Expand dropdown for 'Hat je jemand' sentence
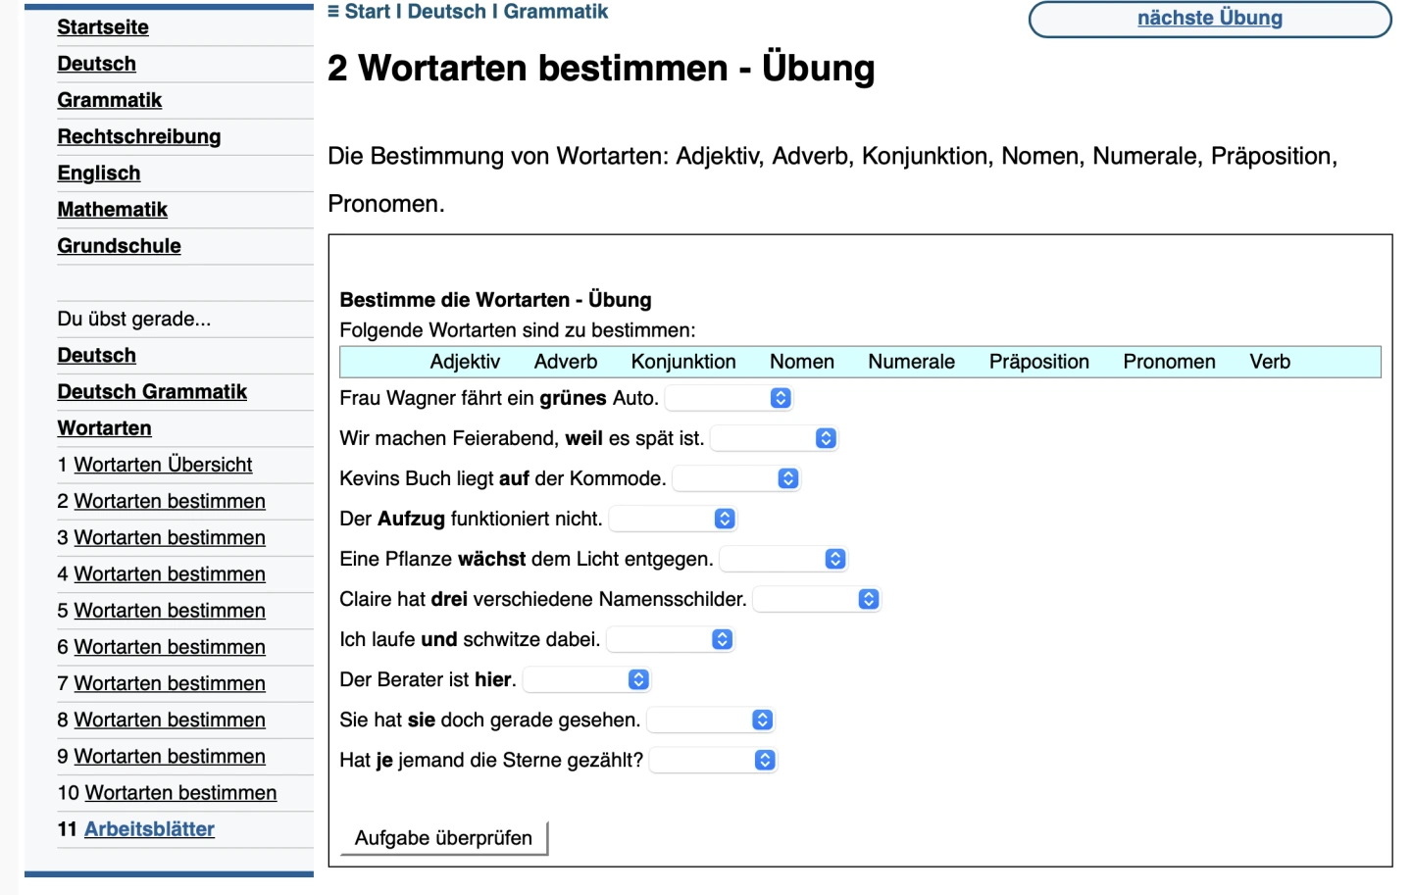Image resolution: width=1412 pixels, height=895 pixels. pos(713,760)
